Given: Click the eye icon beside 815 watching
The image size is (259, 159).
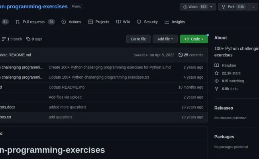Looking at the screenshot, I should click(216, 81).
